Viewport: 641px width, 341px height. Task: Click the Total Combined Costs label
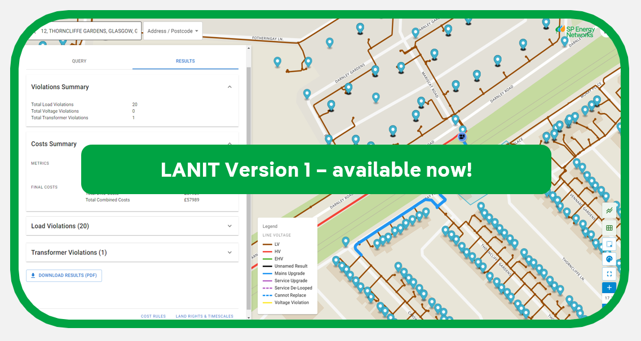click(x=108, y=200)
